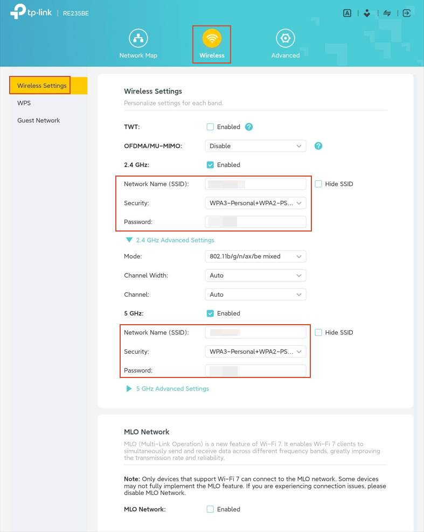424x532 pixels.
Task: Click the log out icon
Action: [407, 13]
